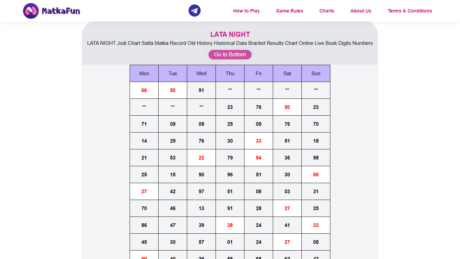The width and height of the screenshot is (460, 259).
Task: Open the Game Rules page
Action: (x=289, y=11)
